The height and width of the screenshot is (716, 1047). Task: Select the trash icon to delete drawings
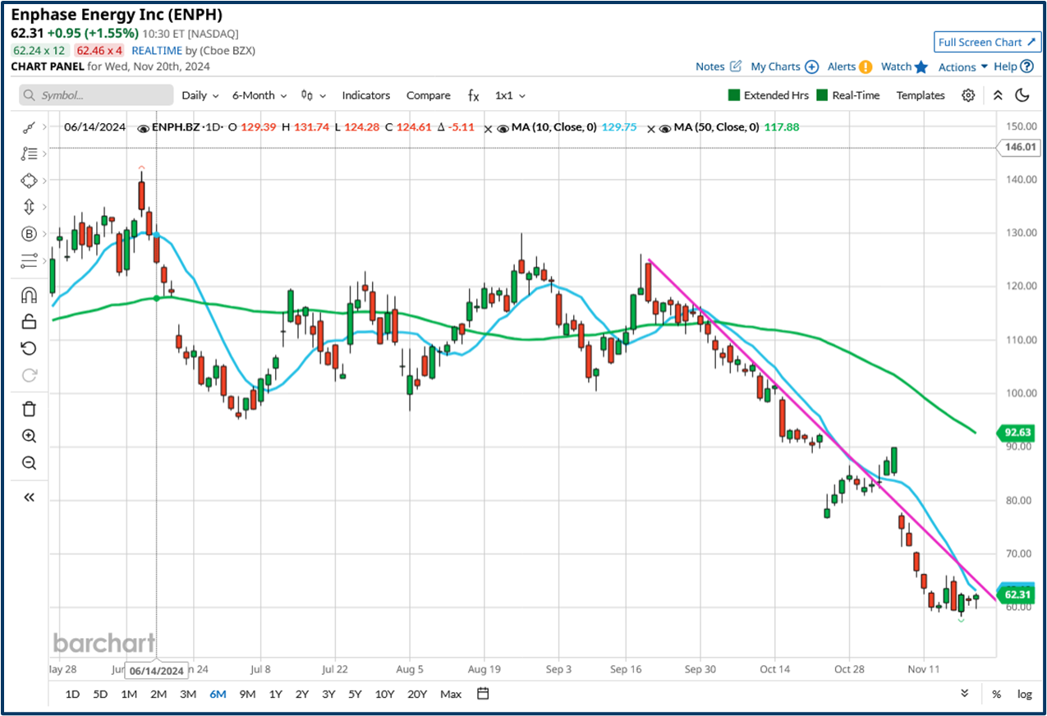(29, 408)
